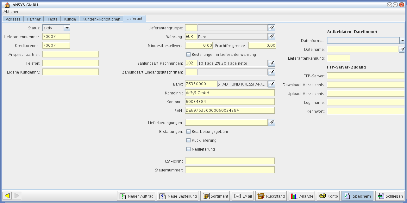The height and width of the screenshot is (203, 407).
Task: Switch to Kunden-Konditionen tab
Action: (101, 19)
